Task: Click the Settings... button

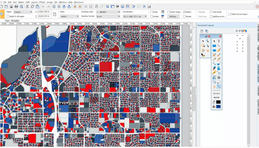Action: coord(173,16)
